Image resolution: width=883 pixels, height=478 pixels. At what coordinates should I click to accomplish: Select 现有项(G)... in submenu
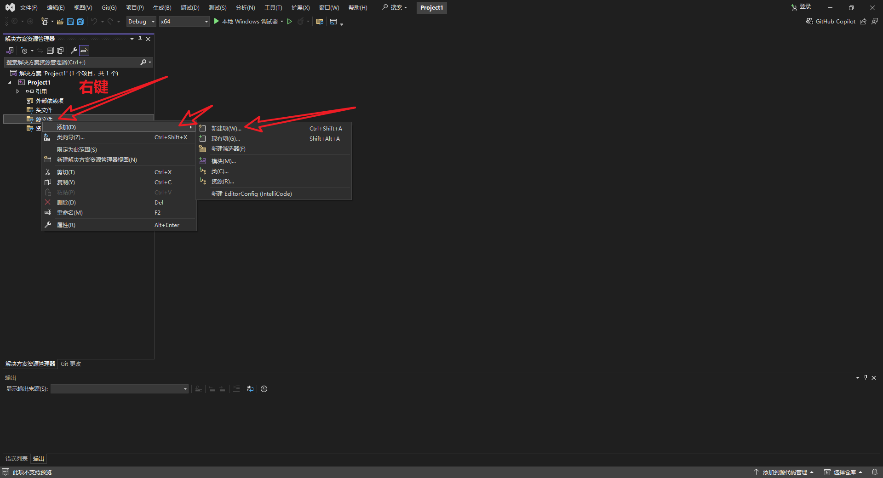pos(274,139)
